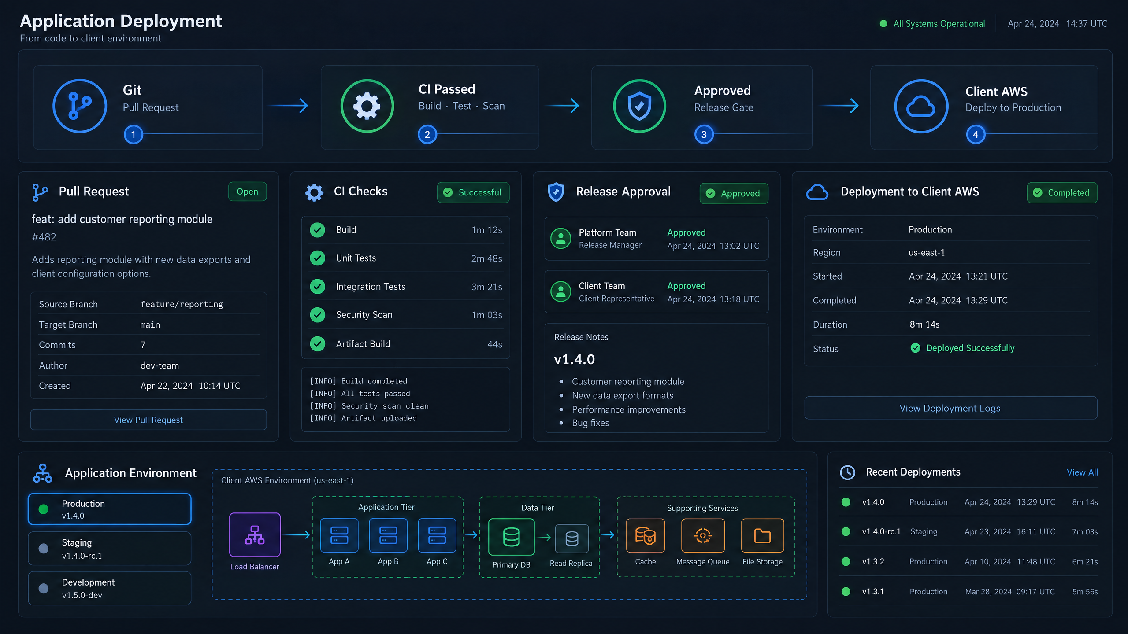Select the Development v1.5.0-dev environment
This screenshot has width=1128, height=634.
pyautogui.click(x=110, y=588)
